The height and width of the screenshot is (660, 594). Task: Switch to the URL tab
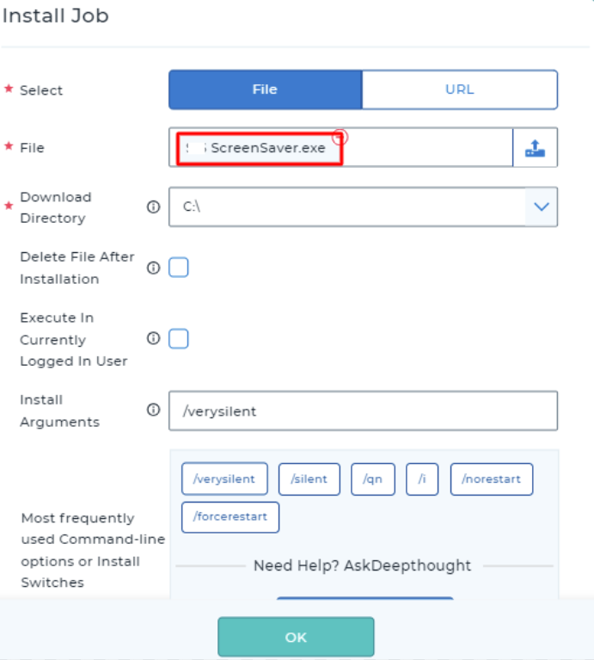pos(459,89)
